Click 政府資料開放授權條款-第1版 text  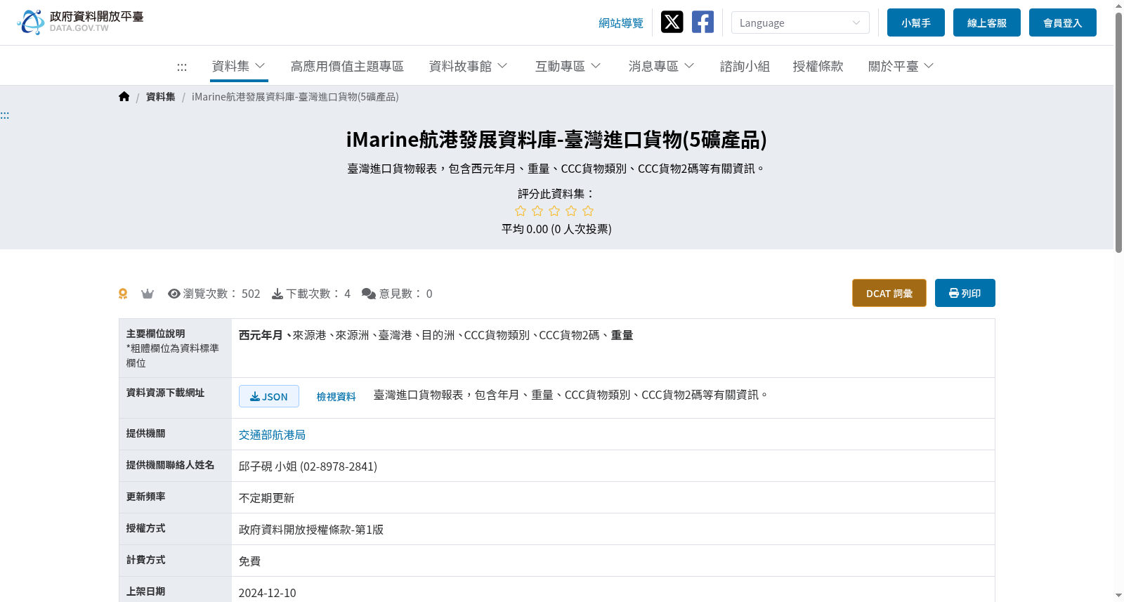point(311,530)
